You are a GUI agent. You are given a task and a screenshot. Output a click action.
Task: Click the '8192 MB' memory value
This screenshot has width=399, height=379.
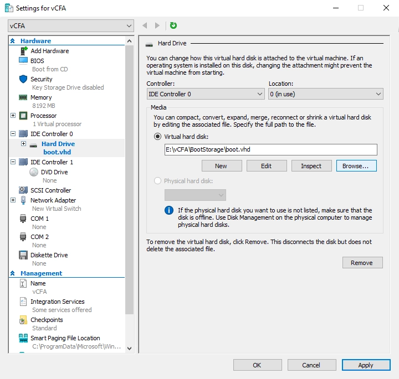tap(44, 106)
